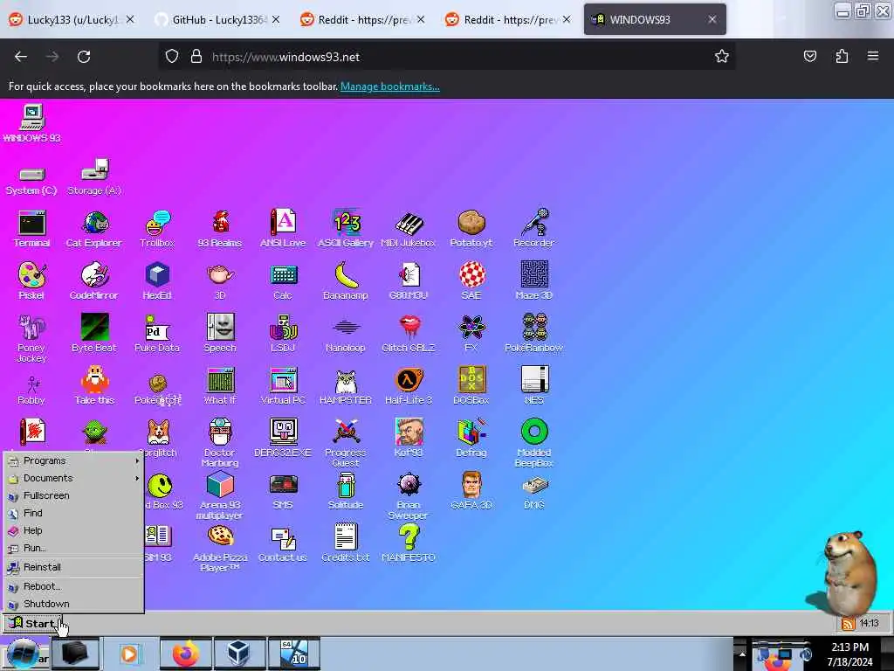The width and height of the screenshot is (894, 671).
Task: Launch Solitude icon
Action: click(346, 491)
